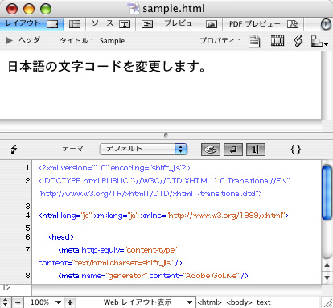
Task: Open the stair-step chart dropdown icon
Action: click(319, 41)
